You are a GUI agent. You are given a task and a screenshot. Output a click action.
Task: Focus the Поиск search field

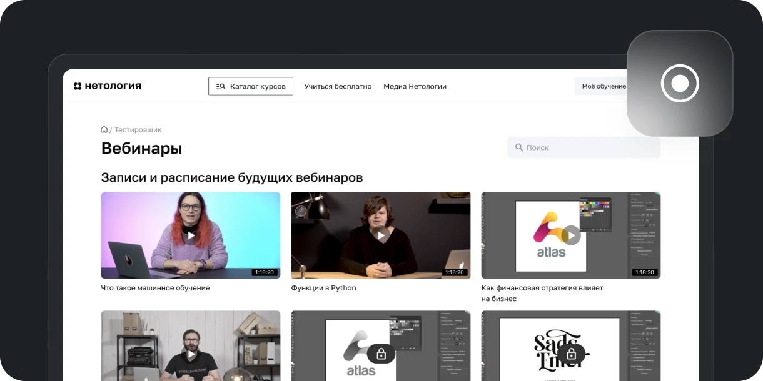pyautogui.click(x=588, y=147)
